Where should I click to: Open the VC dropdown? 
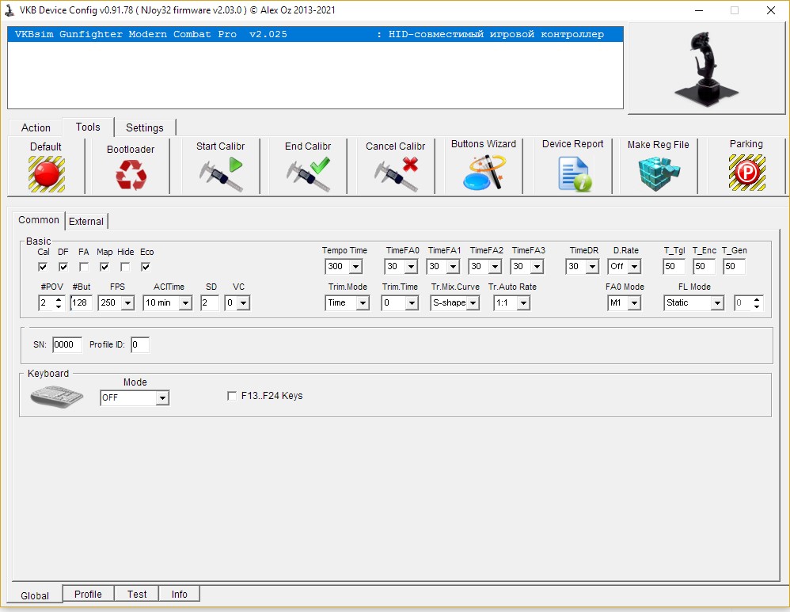tap(244, 303)
